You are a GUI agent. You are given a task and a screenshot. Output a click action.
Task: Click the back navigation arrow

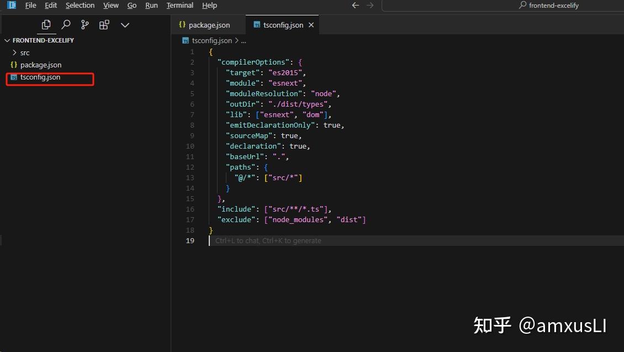click(x=355, y=5)
